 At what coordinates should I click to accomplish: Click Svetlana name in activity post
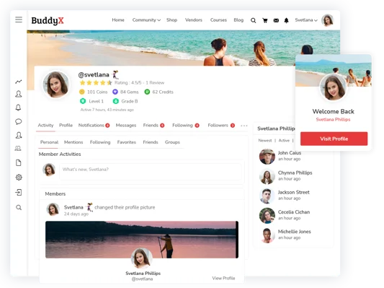(73, 207)
